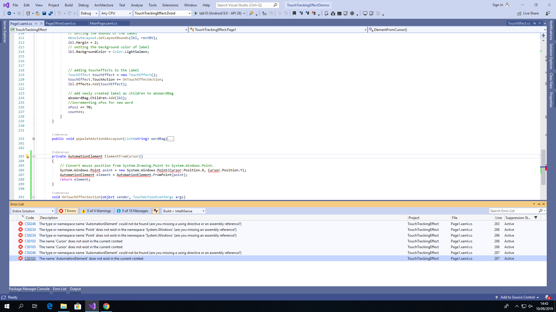Viewport: 556px width, 312px height.
Task: Open CS0246 error code link for line 283
Action: (30, 224)
